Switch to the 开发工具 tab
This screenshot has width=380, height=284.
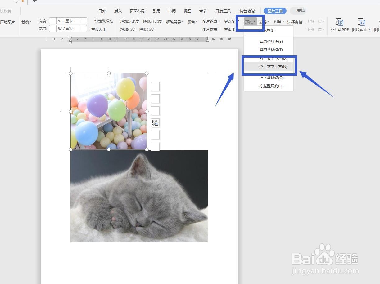tap(223, 11)
